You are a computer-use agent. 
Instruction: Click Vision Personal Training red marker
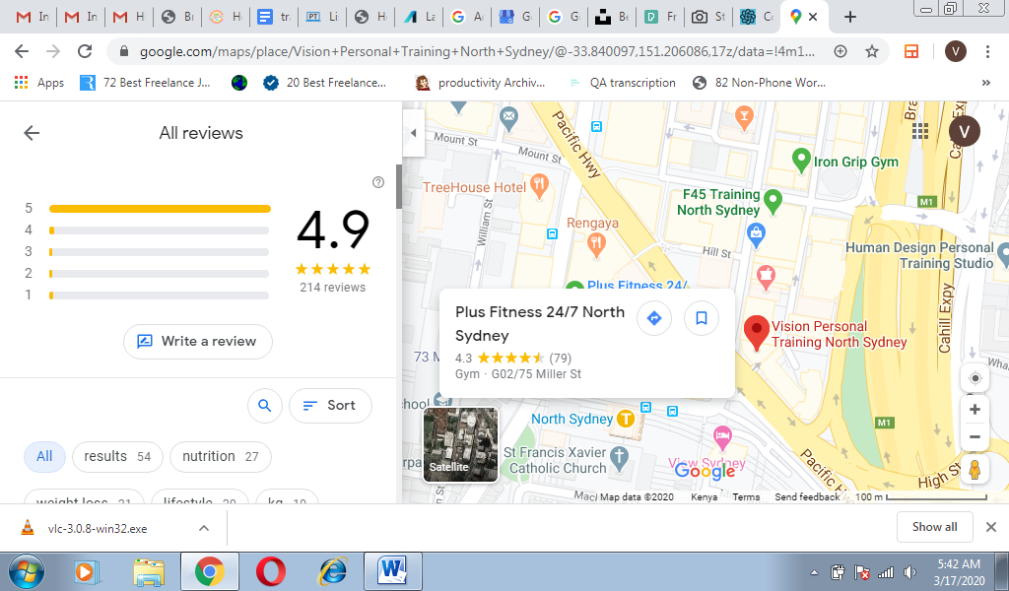coord(757,331)
